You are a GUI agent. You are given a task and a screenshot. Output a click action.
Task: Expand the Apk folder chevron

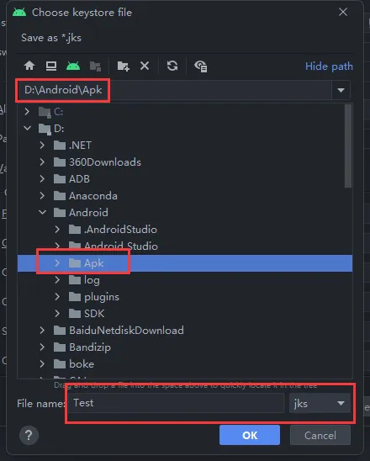57,263
